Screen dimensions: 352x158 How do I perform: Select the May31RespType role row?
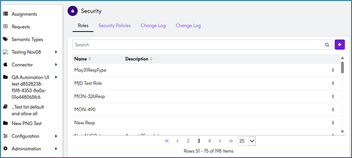pyautogui.click(x=206, y=70)
